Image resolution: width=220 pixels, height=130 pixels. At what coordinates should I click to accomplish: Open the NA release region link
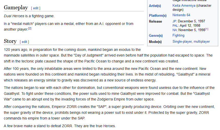(175, 30)
